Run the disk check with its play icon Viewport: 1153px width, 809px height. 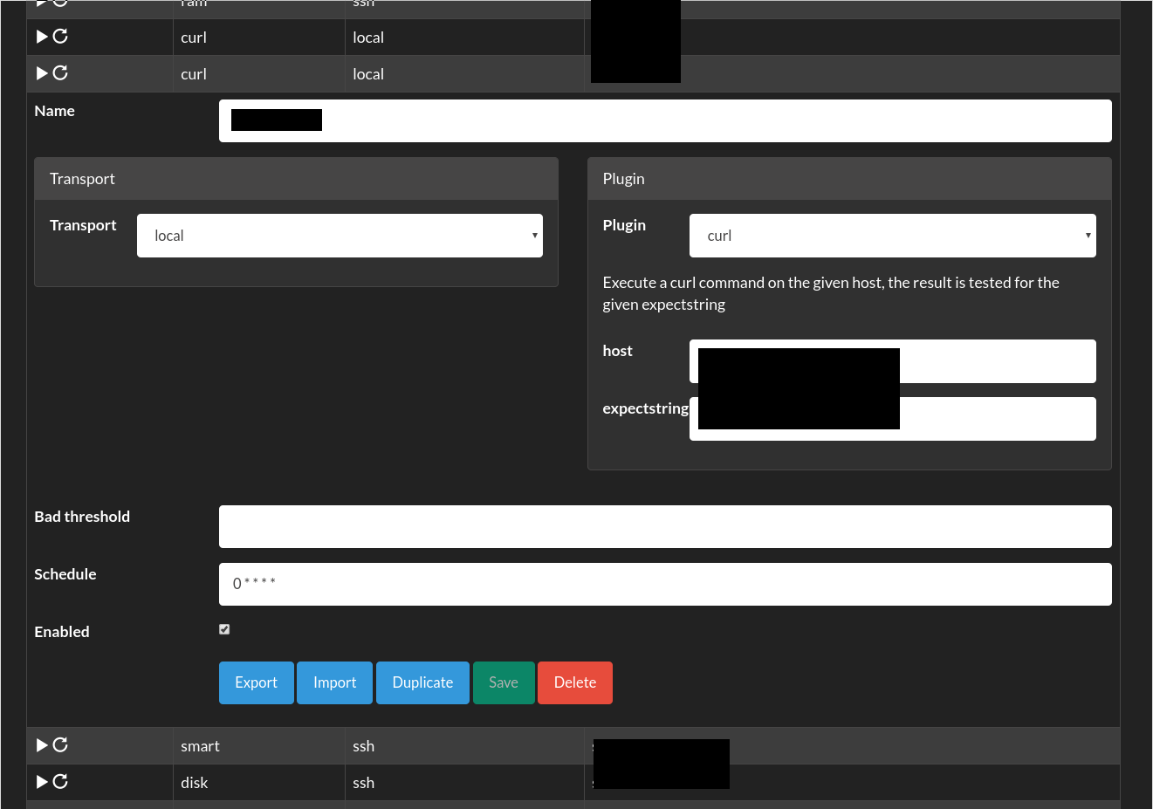tap(42, 782)
